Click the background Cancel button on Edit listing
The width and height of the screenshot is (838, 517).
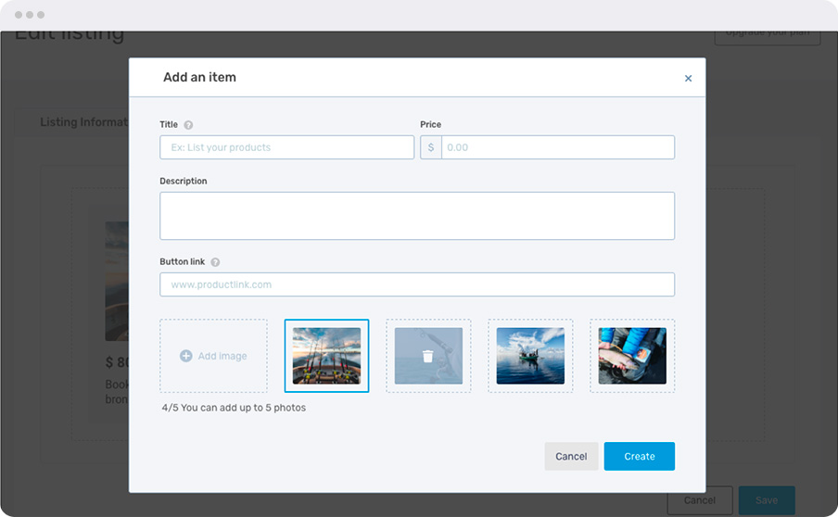(x=700, y=500)
